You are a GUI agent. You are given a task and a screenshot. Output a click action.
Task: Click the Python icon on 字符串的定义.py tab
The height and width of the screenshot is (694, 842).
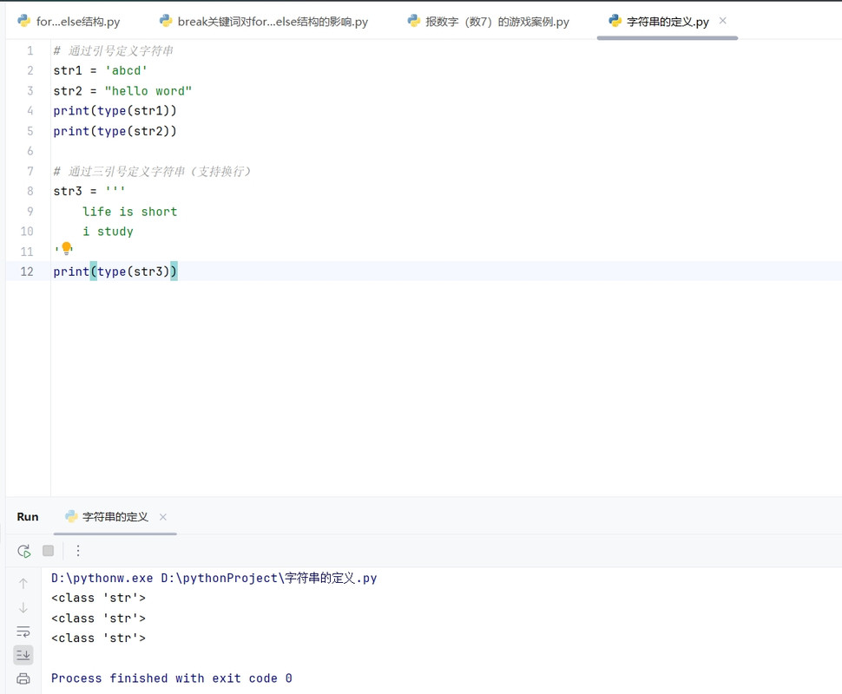pyautogui.click(x=615, y=21)
